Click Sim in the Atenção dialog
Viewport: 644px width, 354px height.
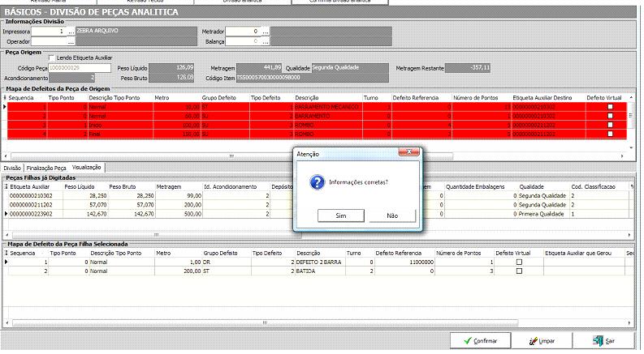(x=340, y=216)
